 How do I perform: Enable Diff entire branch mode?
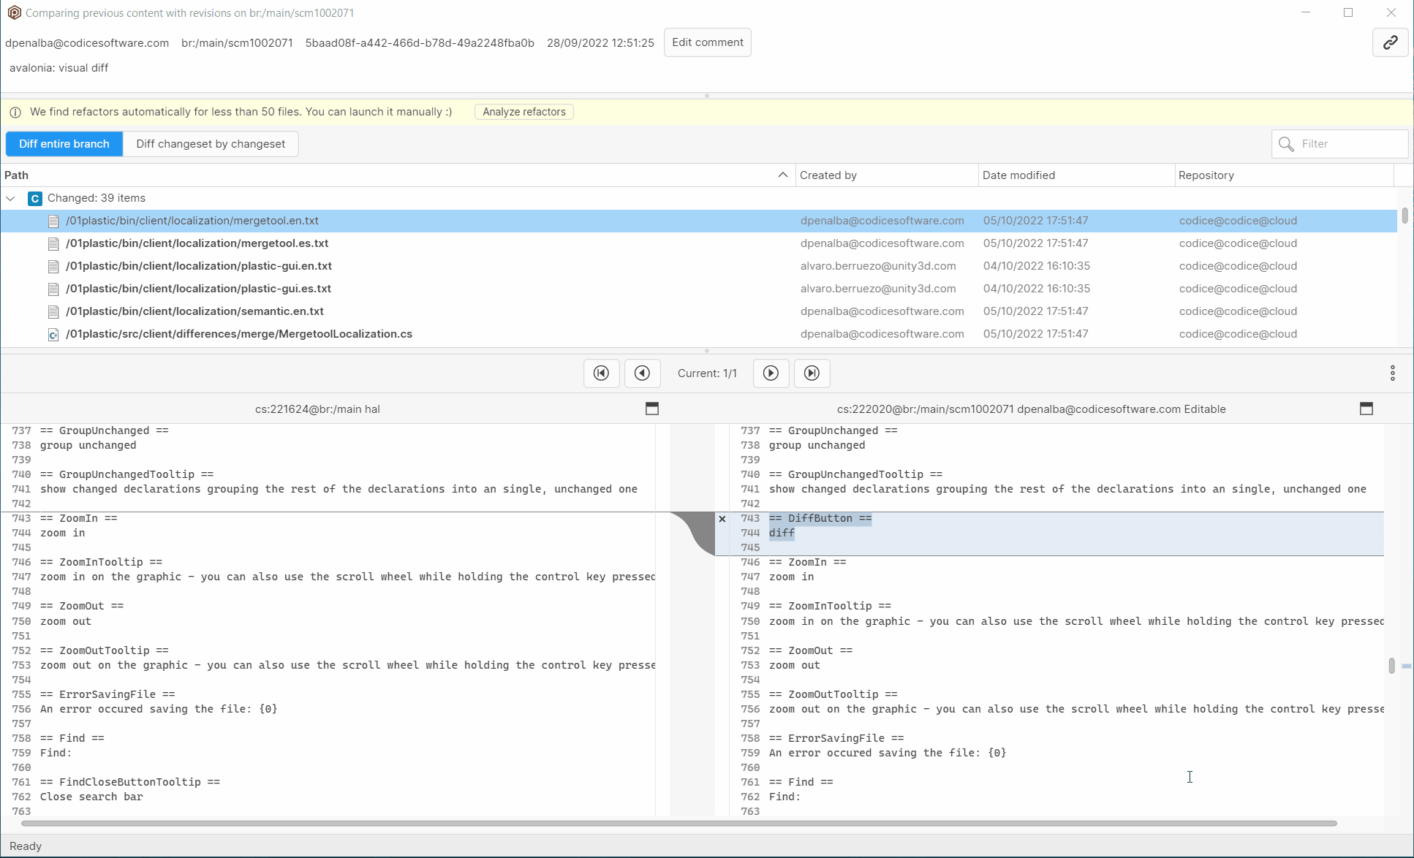coord(64,144)
